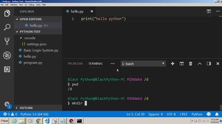Change indentation via Spaces: 4
Viewport: 222px width, 124px height.
click(155, 114)
